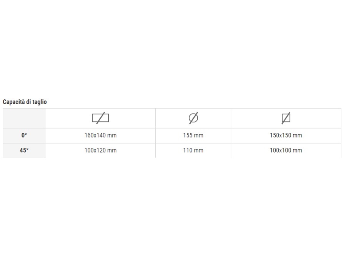The image size is (346, 259).
Task: Select the 0° row header
Action: (24, 135)
